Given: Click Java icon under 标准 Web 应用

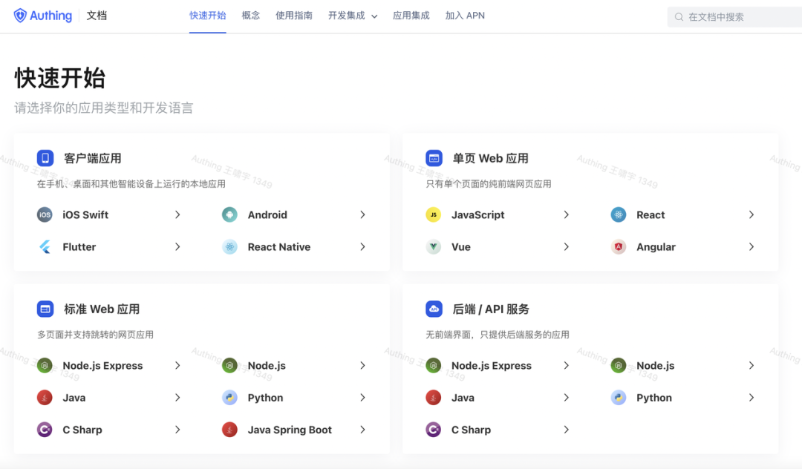Looking at the screenshot, I should coord(45,398).
